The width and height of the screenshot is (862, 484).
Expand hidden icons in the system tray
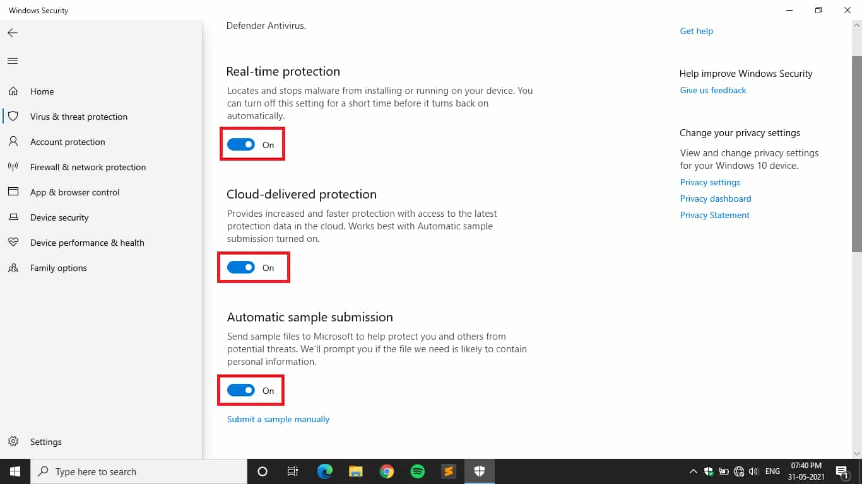coord(692,471)
